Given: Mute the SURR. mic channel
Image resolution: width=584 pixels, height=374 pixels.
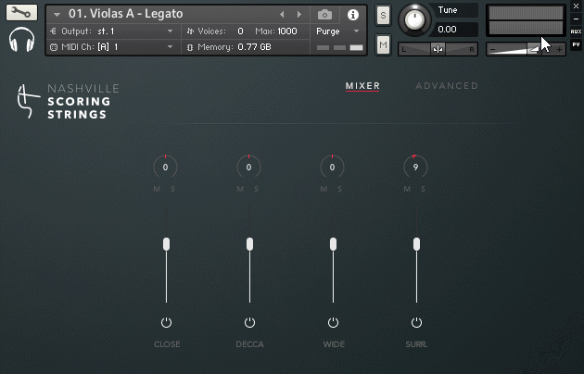Looking at the screenshot, I should (x=407, y=189).
